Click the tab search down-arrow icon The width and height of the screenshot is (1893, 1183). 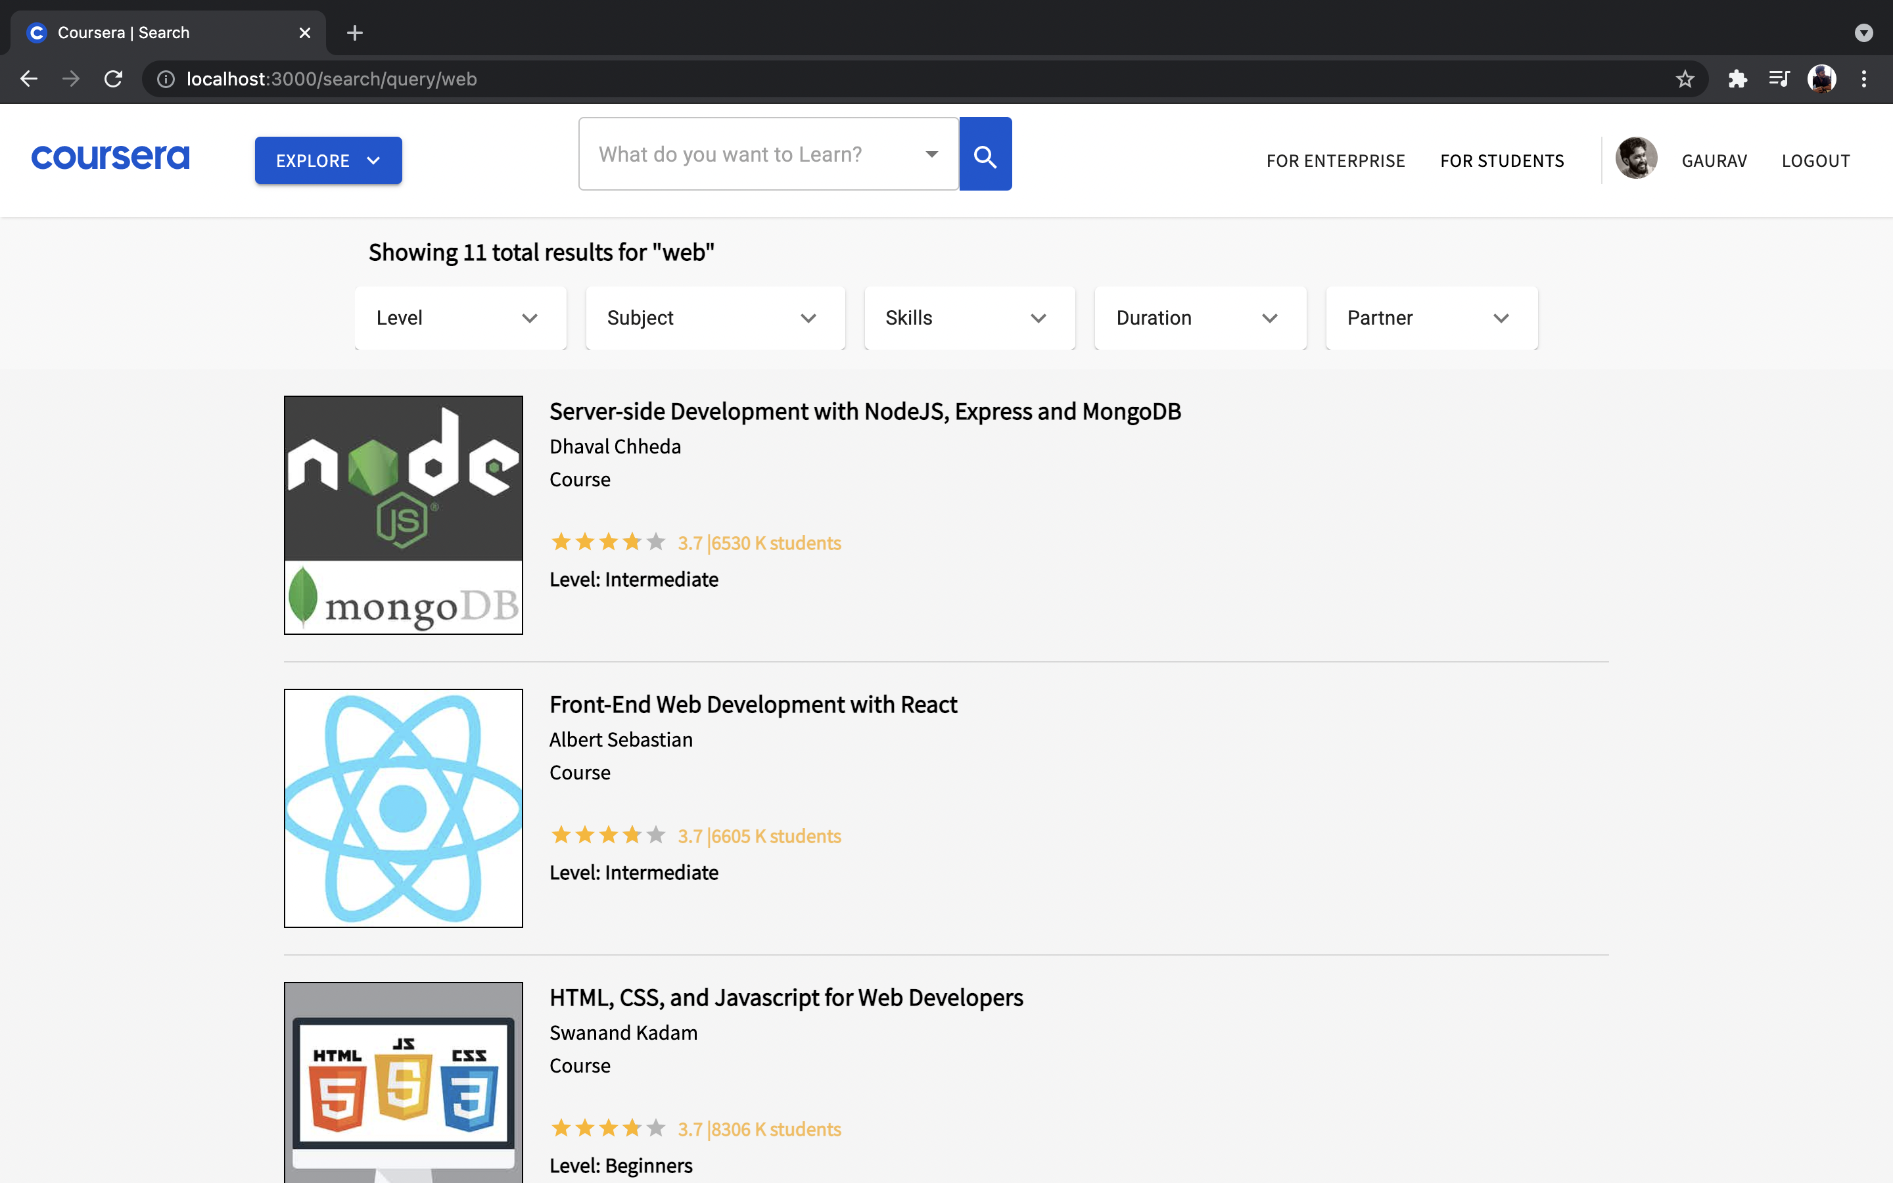1863,33
